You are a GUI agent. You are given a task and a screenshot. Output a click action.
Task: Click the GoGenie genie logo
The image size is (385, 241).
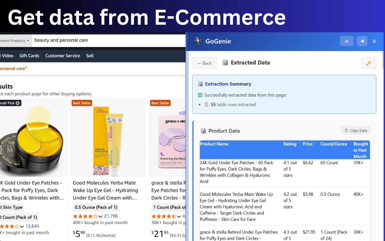pyautogui.click(x=197, y=41)
